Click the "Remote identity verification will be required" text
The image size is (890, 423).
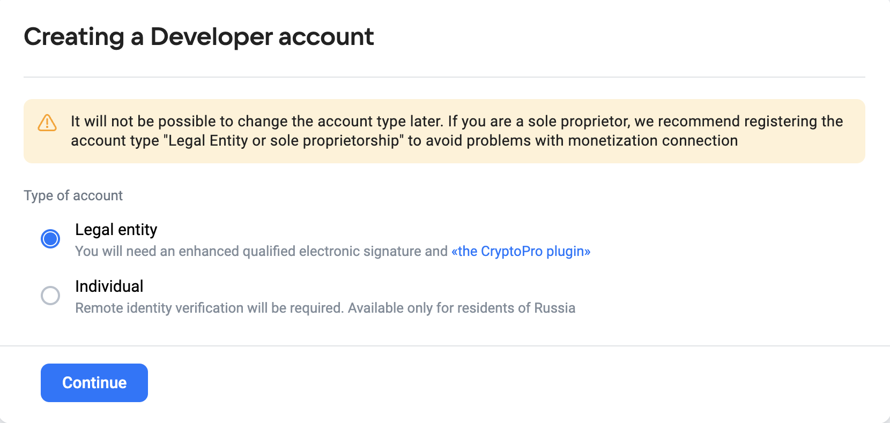209,308
